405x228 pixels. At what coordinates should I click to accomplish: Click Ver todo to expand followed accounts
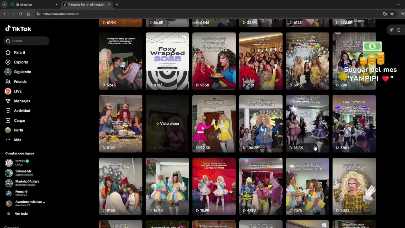coord(21,214)
